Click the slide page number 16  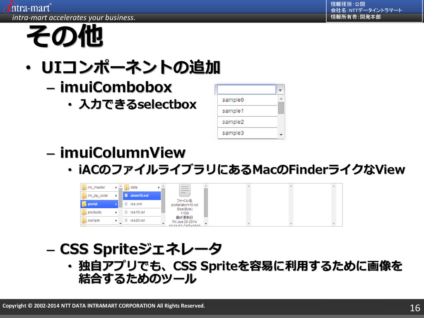pos(415,308)
